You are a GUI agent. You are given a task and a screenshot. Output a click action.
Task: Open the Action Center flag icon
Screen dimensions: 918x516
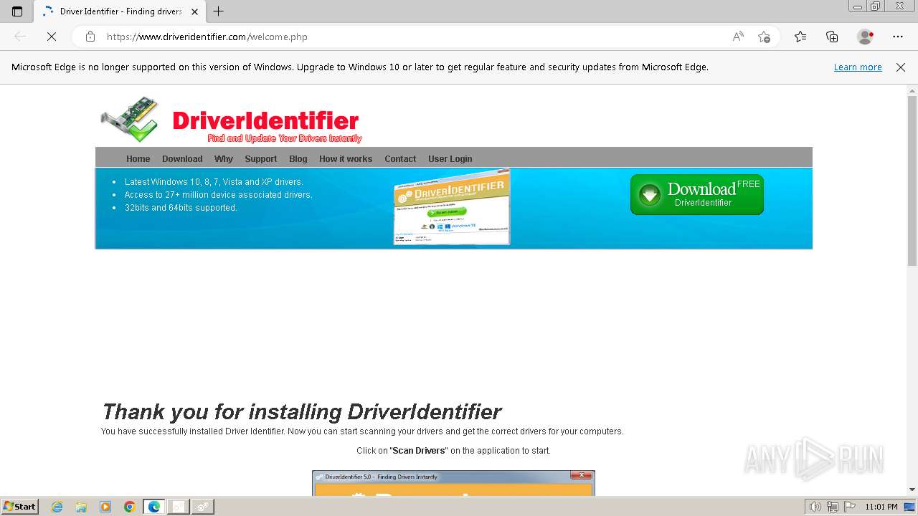849,507
